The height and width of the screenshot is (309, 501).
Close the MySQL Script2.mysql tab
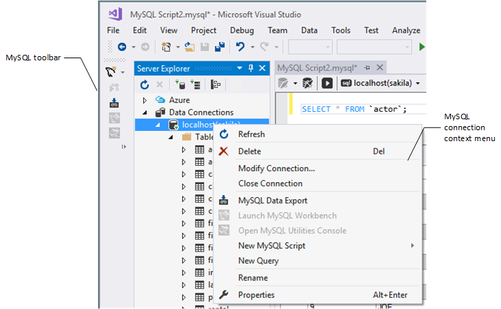coord(380,67)
